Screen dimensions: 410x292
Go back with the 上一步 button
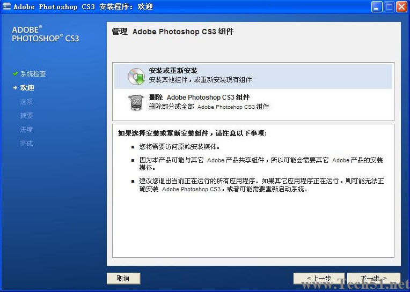(319, 278)
